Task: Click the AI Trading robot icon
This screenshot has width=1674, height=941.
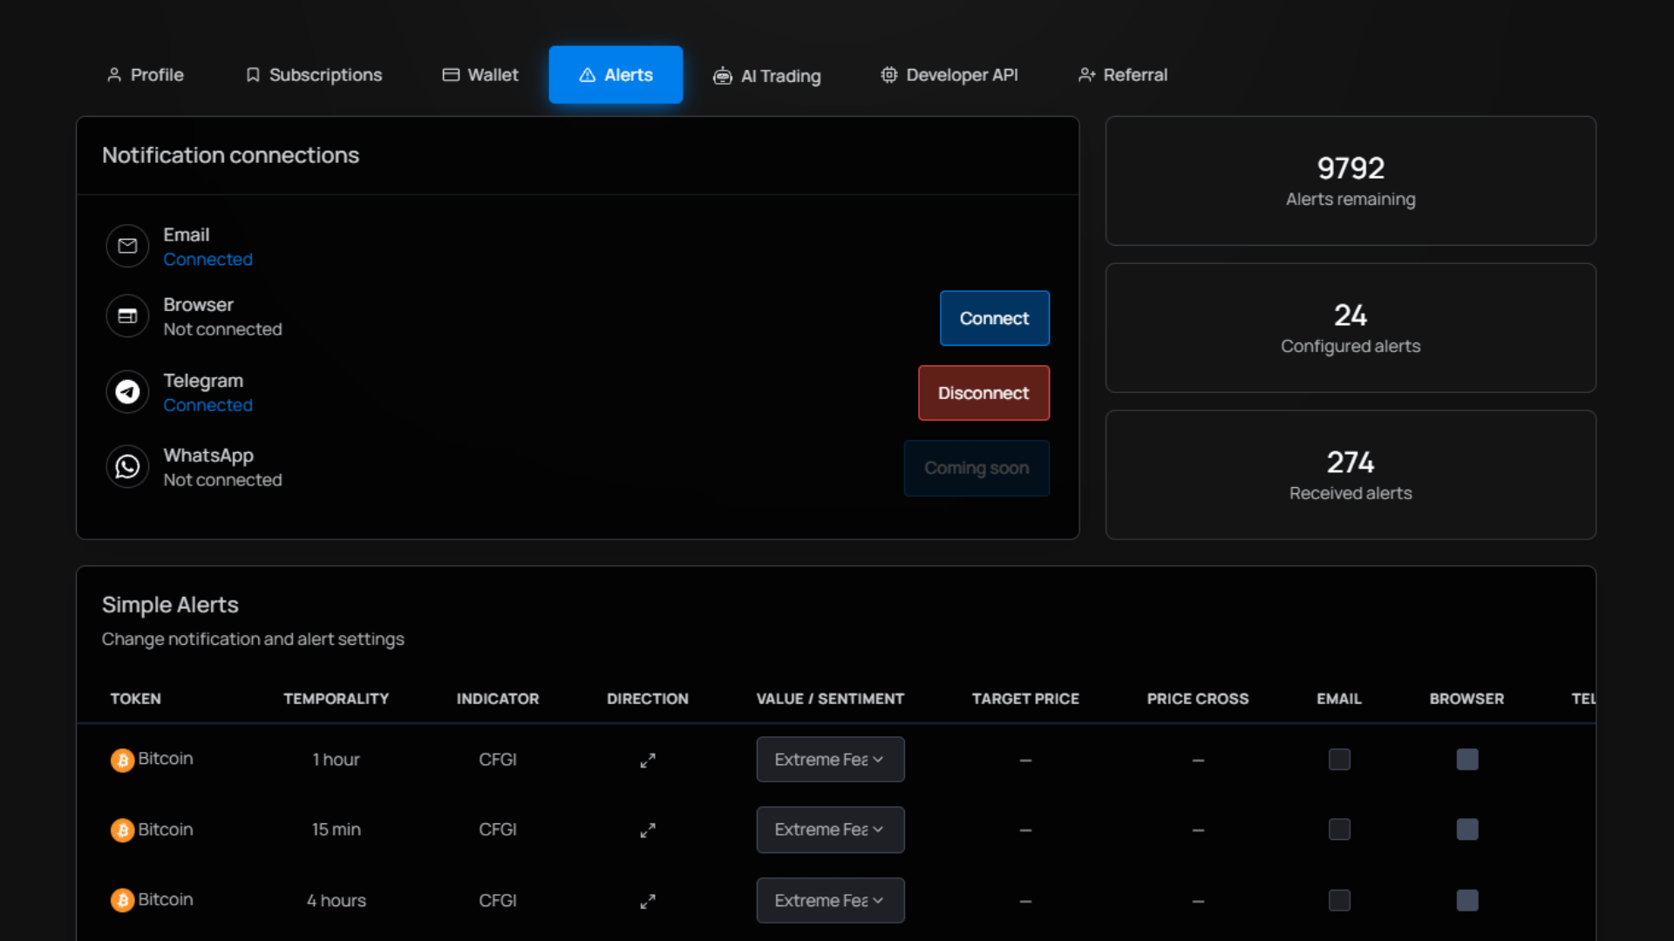Action: 724,76
